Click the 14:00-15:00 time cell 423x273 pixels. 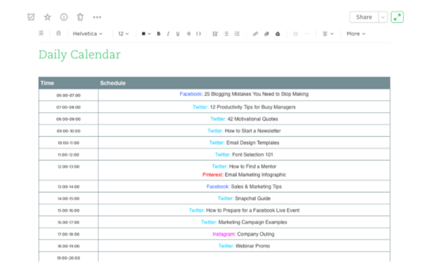pyautogui.click(x=69, y=199)
